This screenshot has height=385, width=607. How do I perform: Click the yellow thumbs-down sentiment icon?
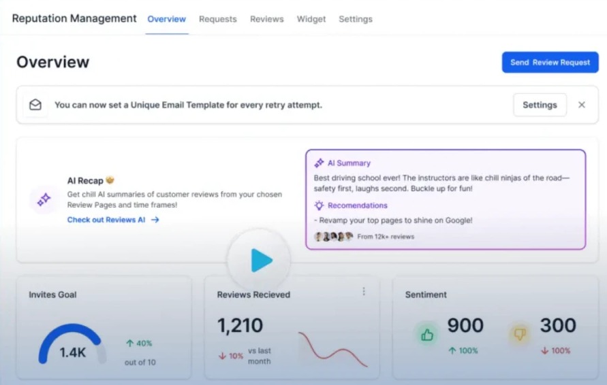[519, 333]
